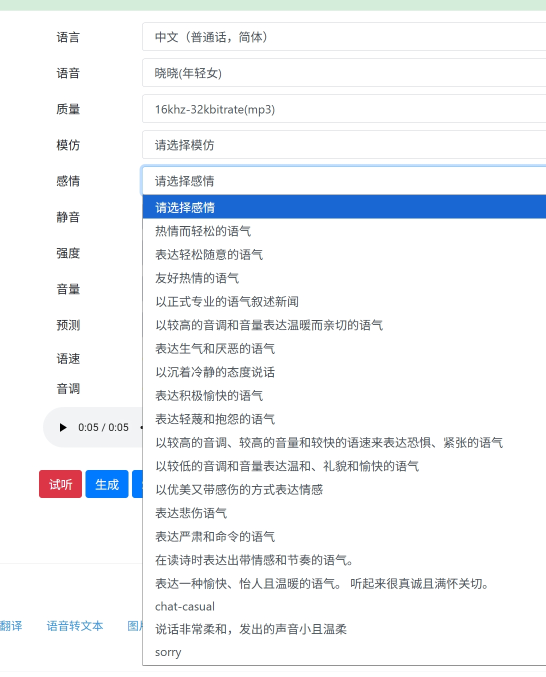Screen dimensions: 546x677
Task: Open the 模仿 imitation dropdown
Action: pos(344,145)
